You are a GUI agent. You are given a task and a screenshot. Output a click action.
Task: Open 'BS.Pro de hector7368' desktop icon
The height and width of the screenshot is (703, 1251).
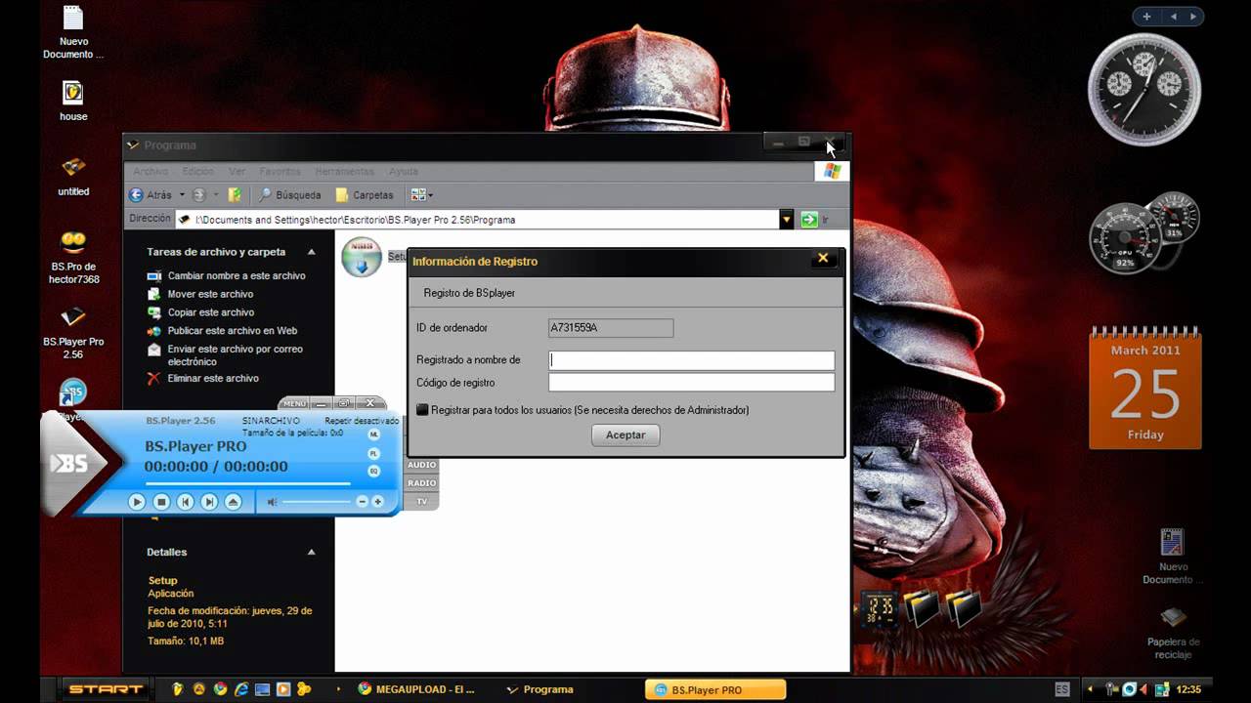[73, 257]
